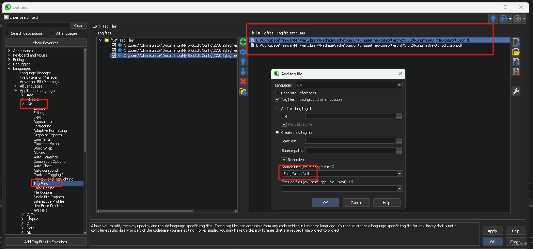Uncheck Tag files in background when possible
The height and width of the screenshot is (249, 533).
[278, 99]
